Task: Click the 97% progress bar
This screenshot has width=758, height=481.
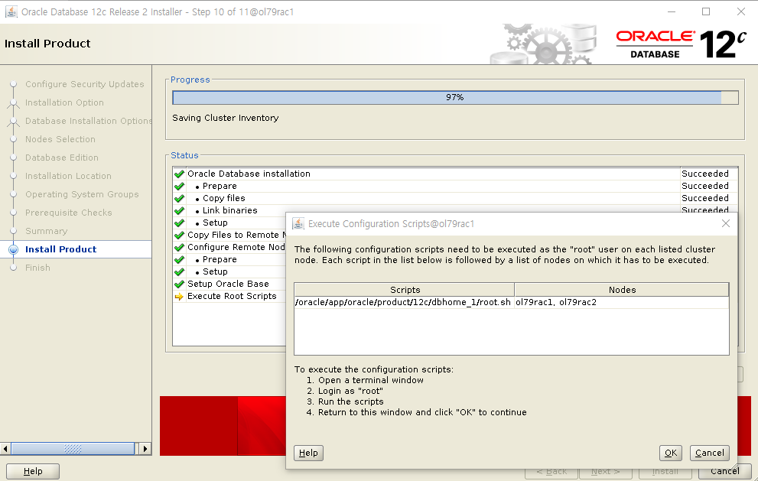Action: 455,97
